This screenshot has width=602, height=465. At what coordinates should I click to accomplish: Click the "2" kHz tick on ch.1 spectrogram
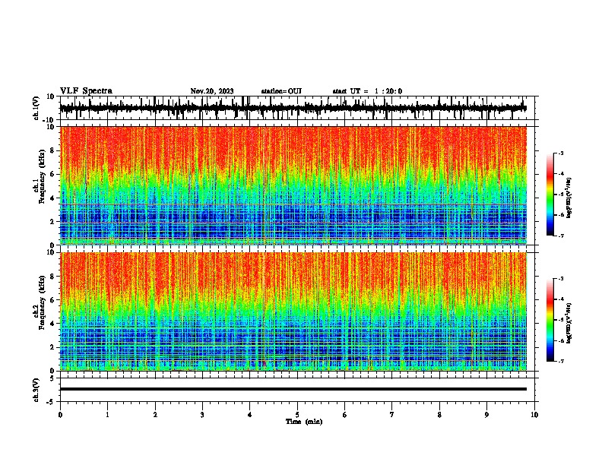click(53, 222)
